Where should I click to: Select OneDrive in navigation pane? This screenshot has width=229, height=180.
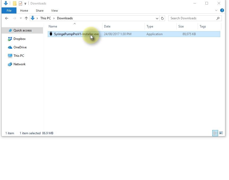pos(20,47)
